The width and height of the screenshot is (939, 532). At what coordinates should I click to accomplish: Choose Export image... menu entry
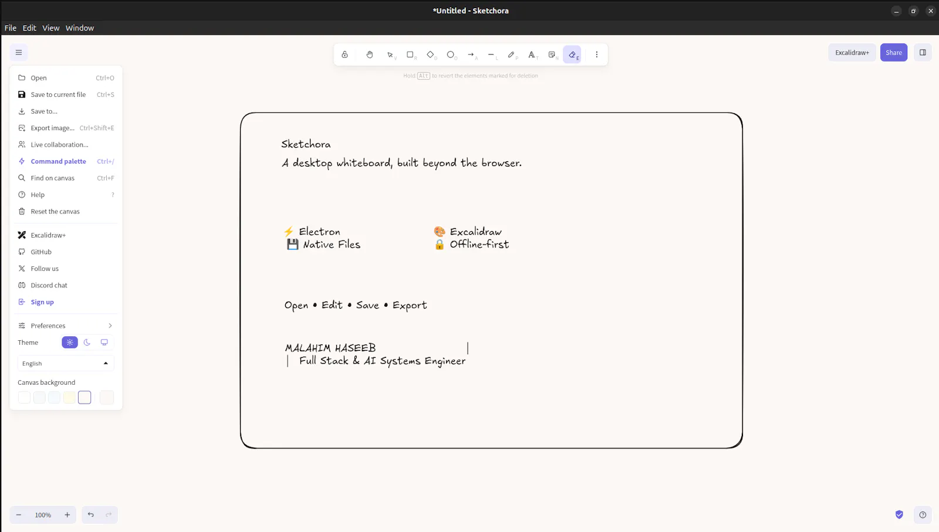(66, 128)
